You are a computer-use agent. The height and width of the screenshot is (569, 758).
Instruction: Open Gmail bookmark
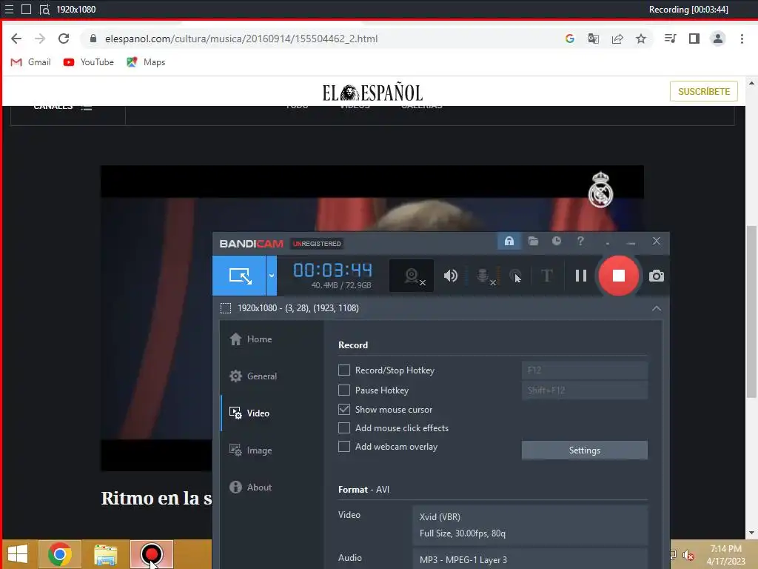(x=31, y=62)
